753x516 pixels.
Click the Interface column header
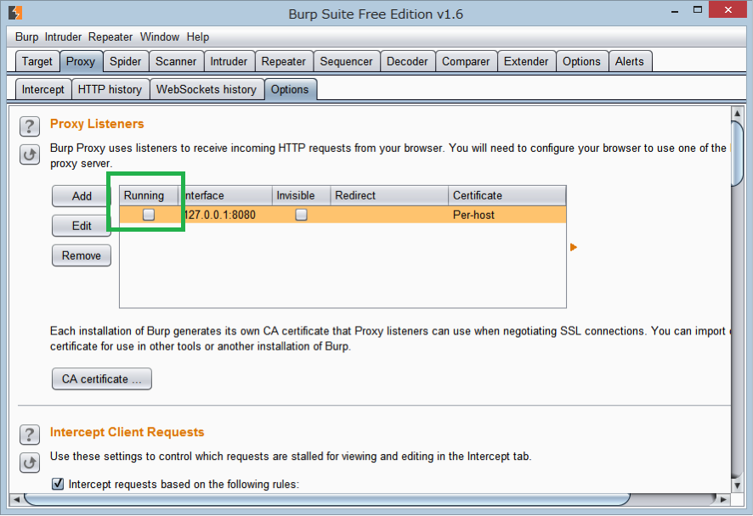pyautogui.click(x=226, y=196)
